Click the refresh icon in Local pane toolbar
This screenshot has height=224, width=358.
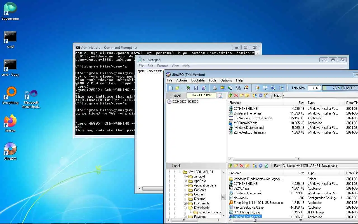tap(266, 166)
